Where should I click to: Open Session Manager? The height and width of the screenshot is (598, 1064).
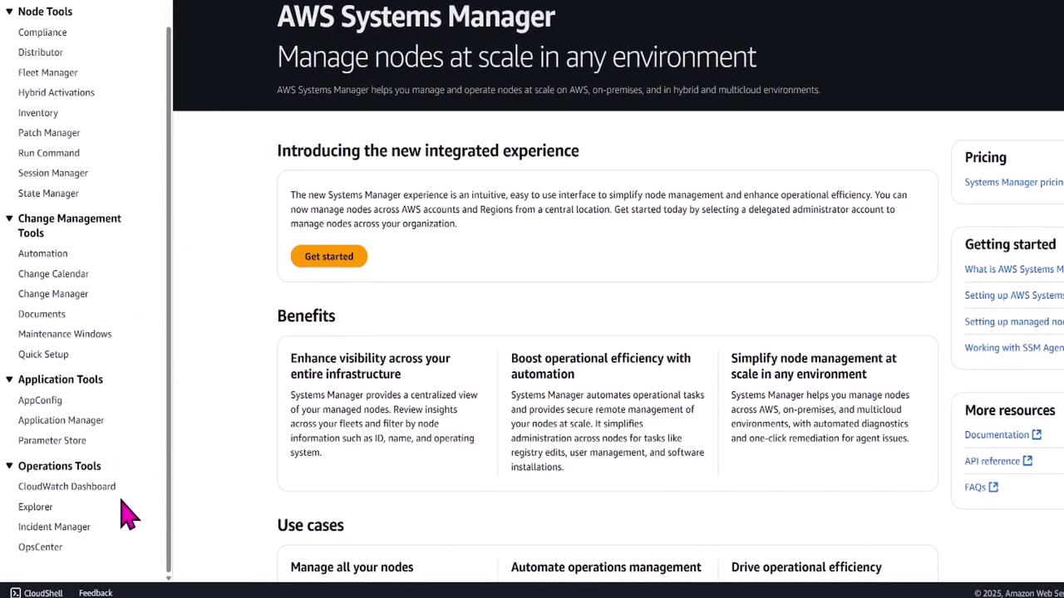[x=52, y=173]
